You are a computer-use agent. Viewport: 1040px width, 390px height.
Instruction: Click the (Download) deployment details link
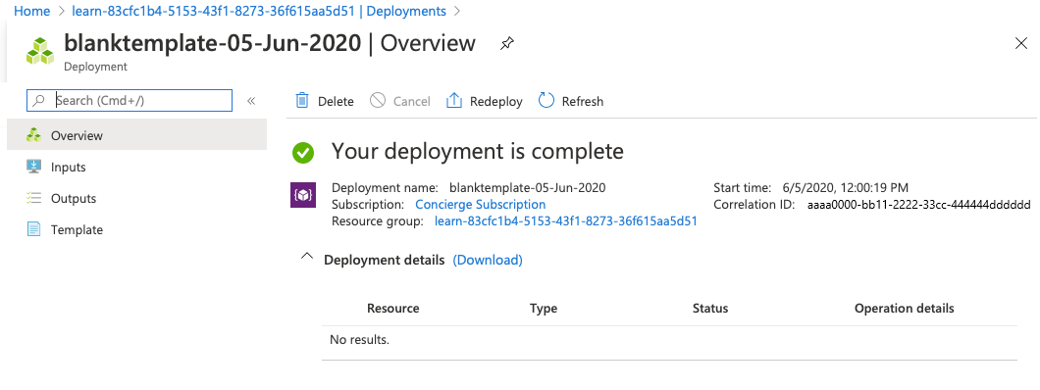point(488,261)
